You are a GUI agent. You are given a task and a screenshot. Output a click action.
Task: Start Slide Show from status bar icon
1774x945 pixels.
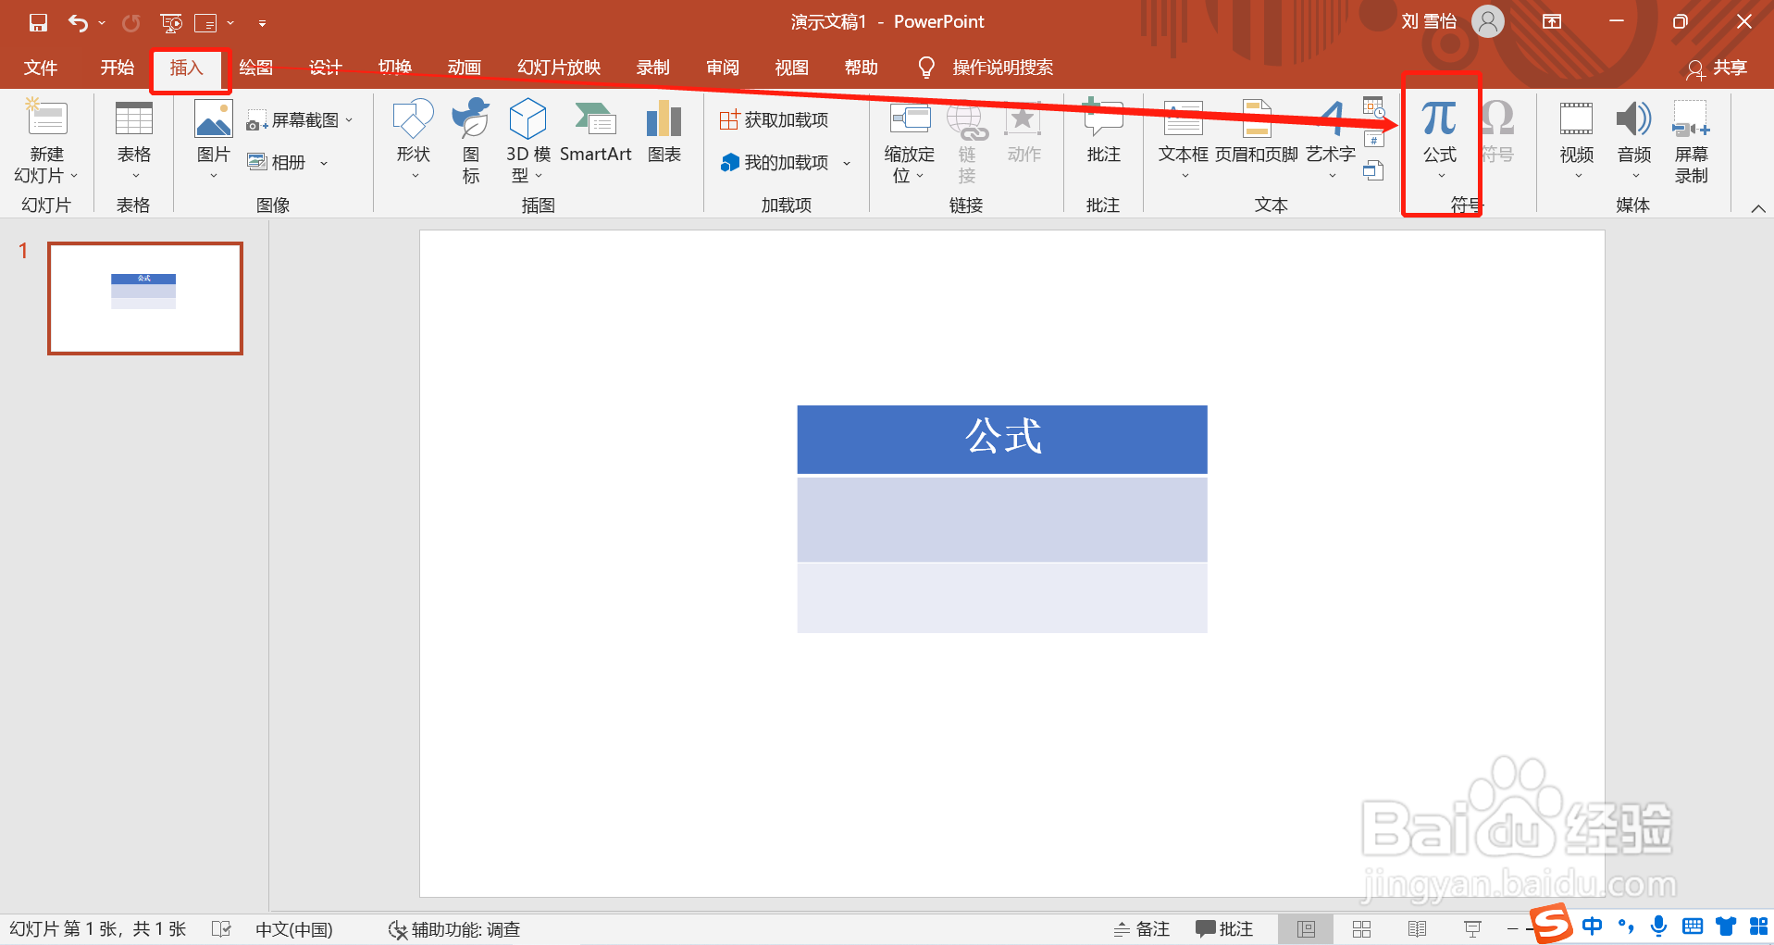1472,928
